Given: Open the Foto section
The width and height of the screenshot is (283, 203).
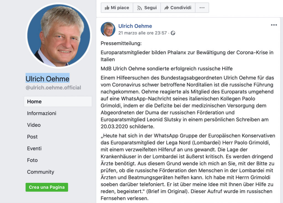Looking at the screenshot, I should pos(32,160).
